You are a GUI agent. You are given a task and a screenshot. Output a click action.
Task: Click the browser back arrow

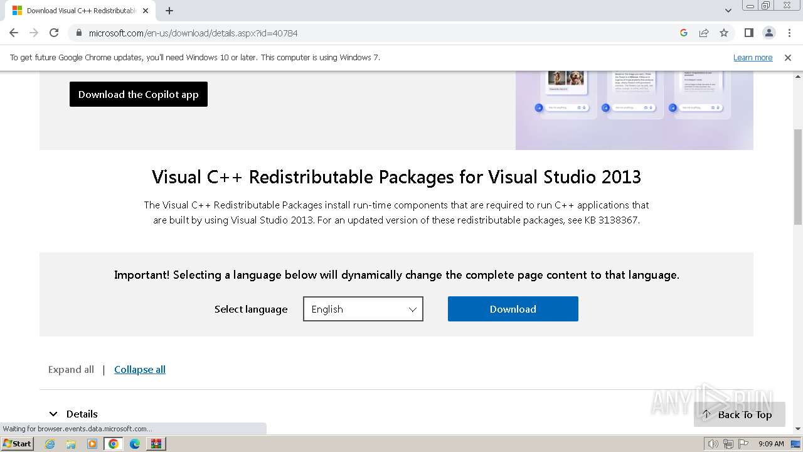(x=14, y=33)
